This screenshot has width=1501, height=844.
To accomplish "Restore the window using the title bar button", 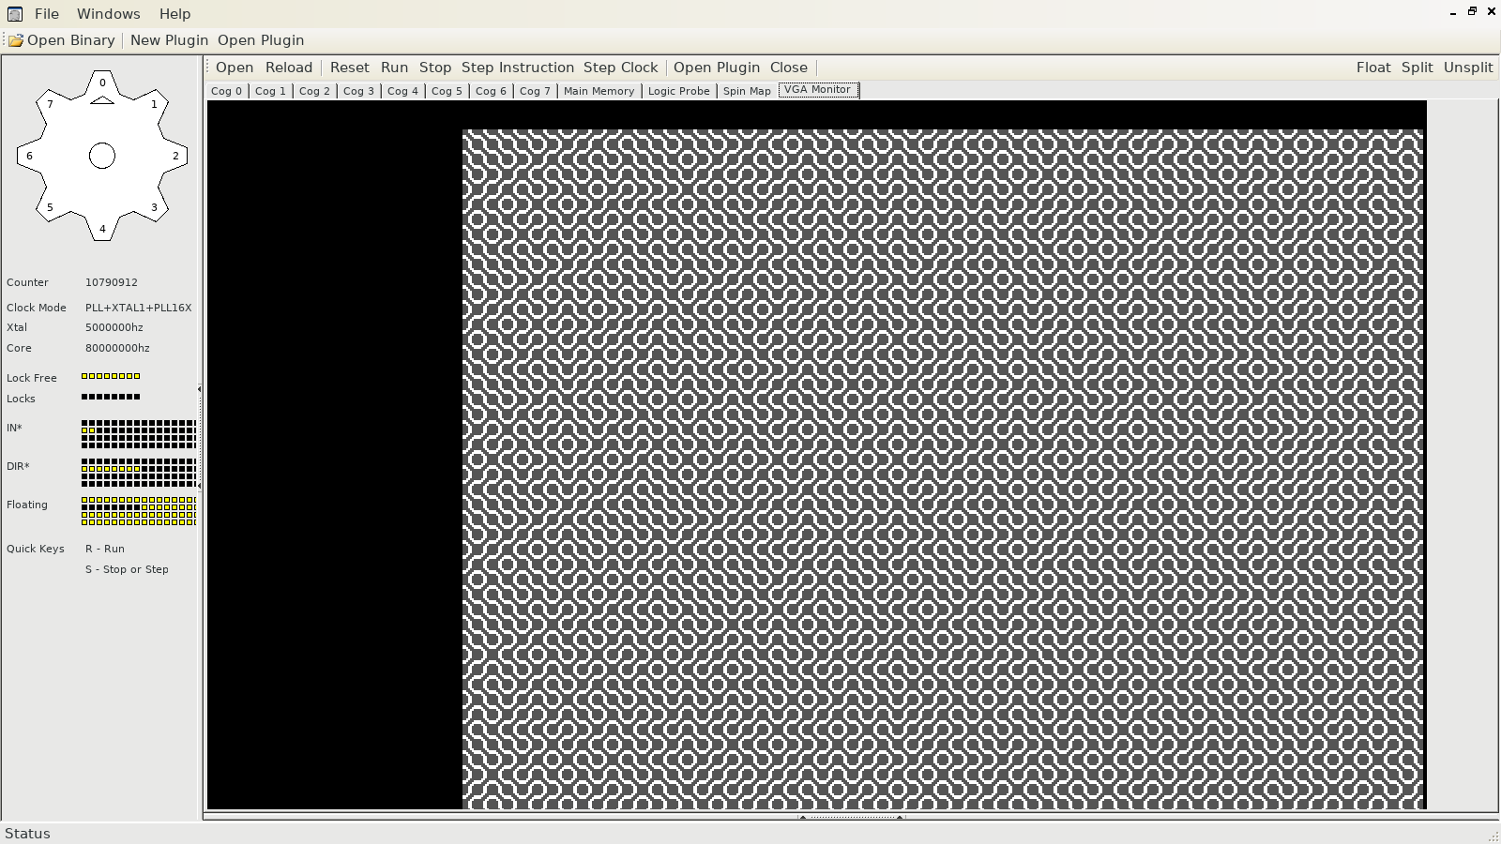I will (1472, 11).
